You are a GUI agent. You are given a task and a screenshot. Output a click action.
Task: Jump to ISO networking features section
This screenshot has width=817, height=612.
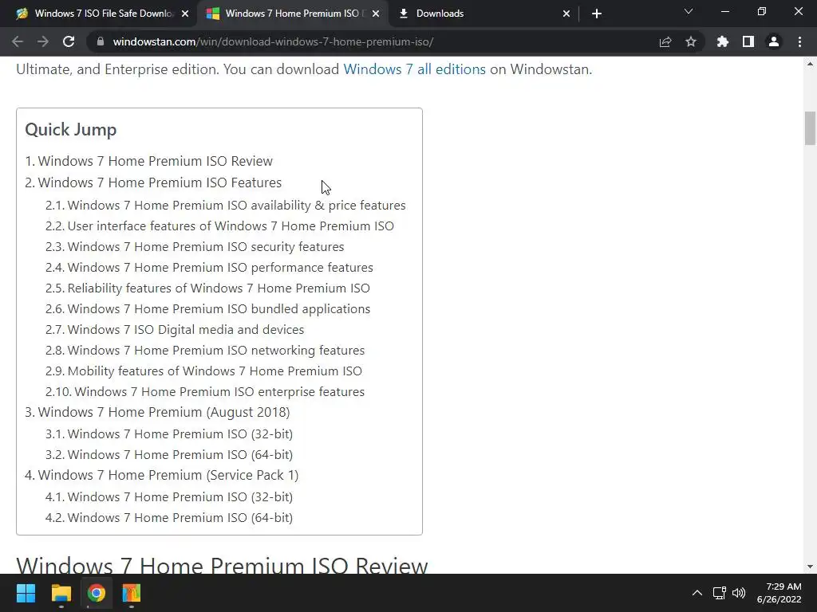[215, 351]
